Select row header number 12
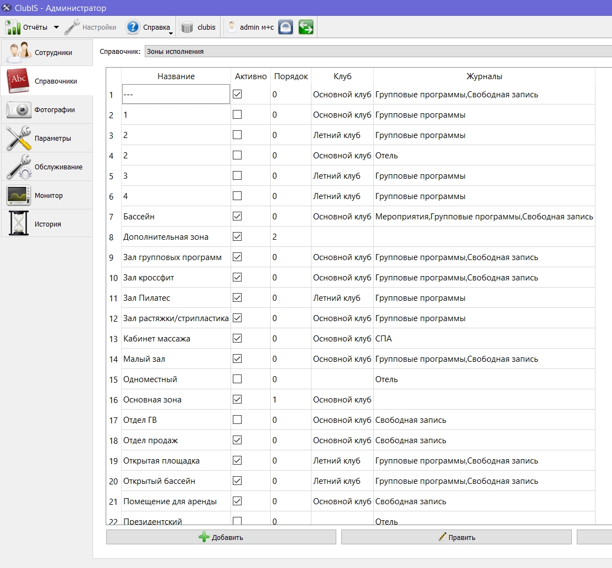 click(113, 318)
